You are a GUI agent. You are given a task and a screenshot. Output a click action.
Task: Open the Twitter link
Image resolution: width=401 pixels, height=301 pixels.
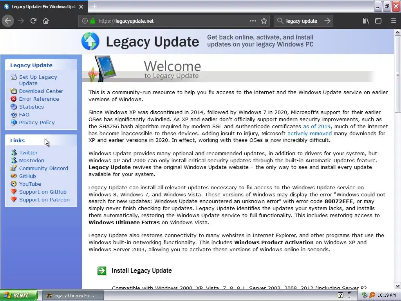click(x=28, y=152)
